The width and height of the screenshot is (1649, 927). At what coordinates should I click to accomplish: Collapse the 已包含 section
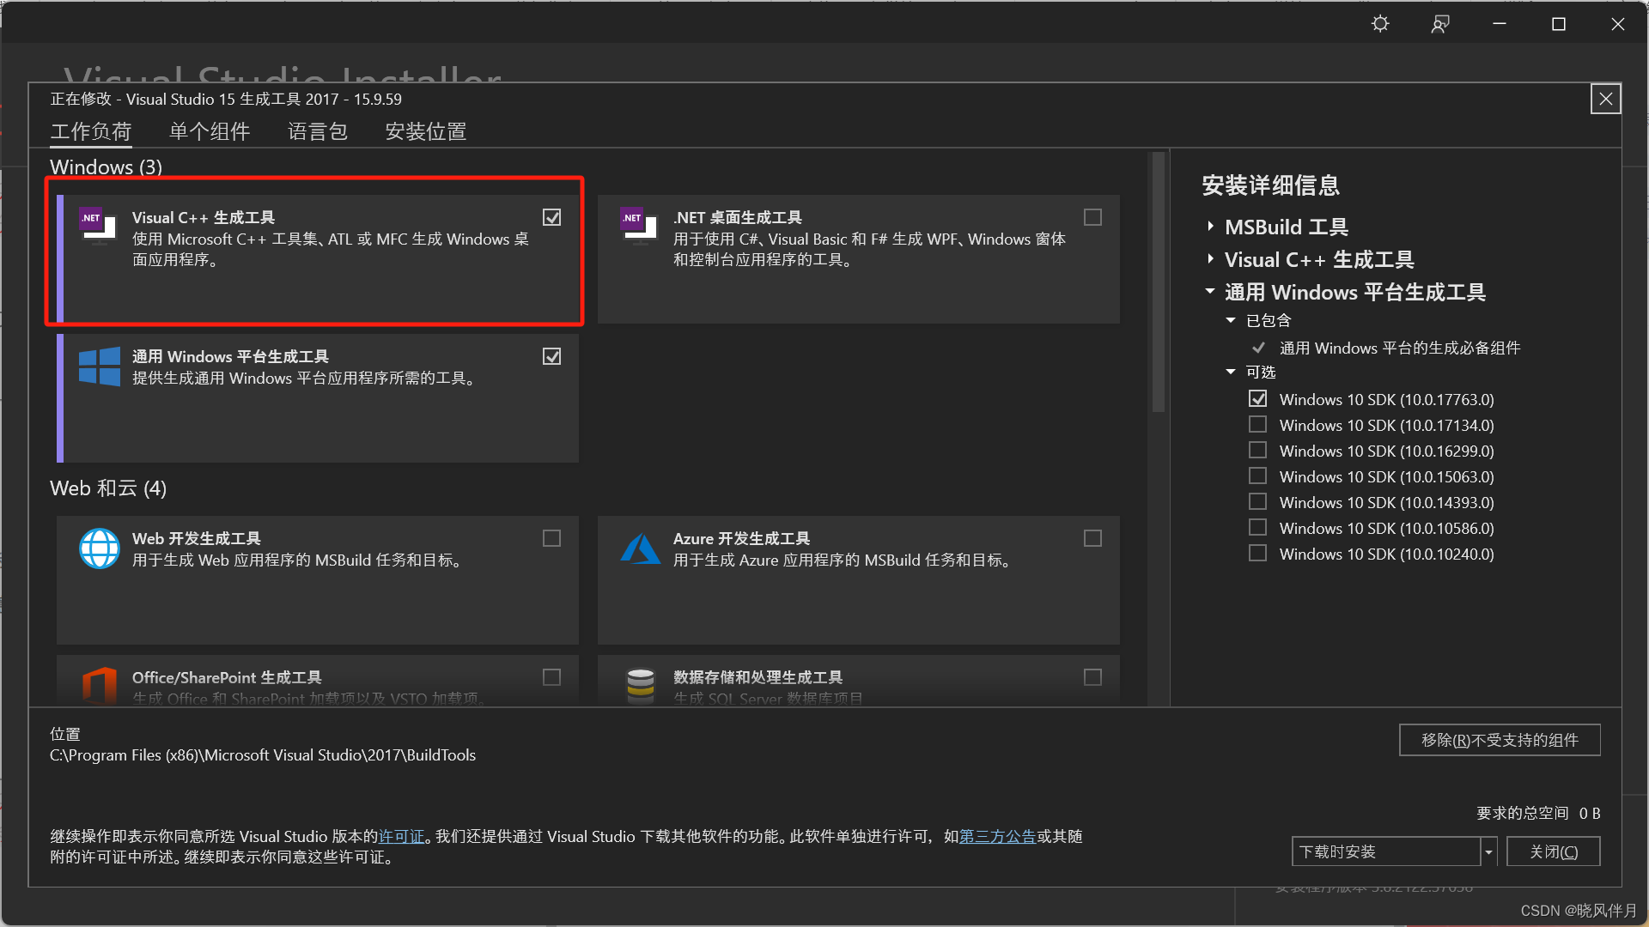coord(1231,320)
